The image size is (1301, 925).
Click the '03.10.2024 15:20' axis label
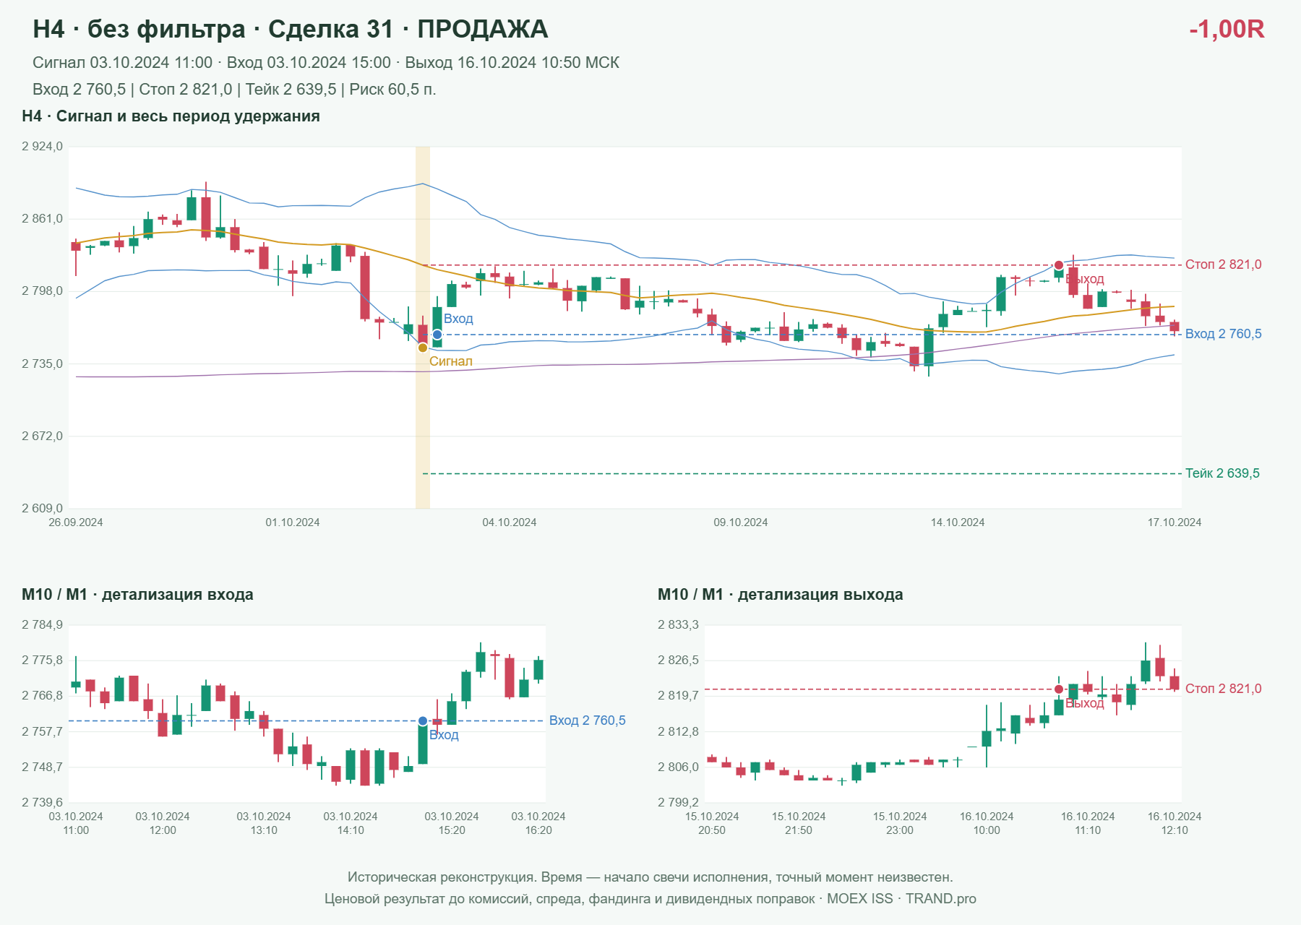pos(452,823)
